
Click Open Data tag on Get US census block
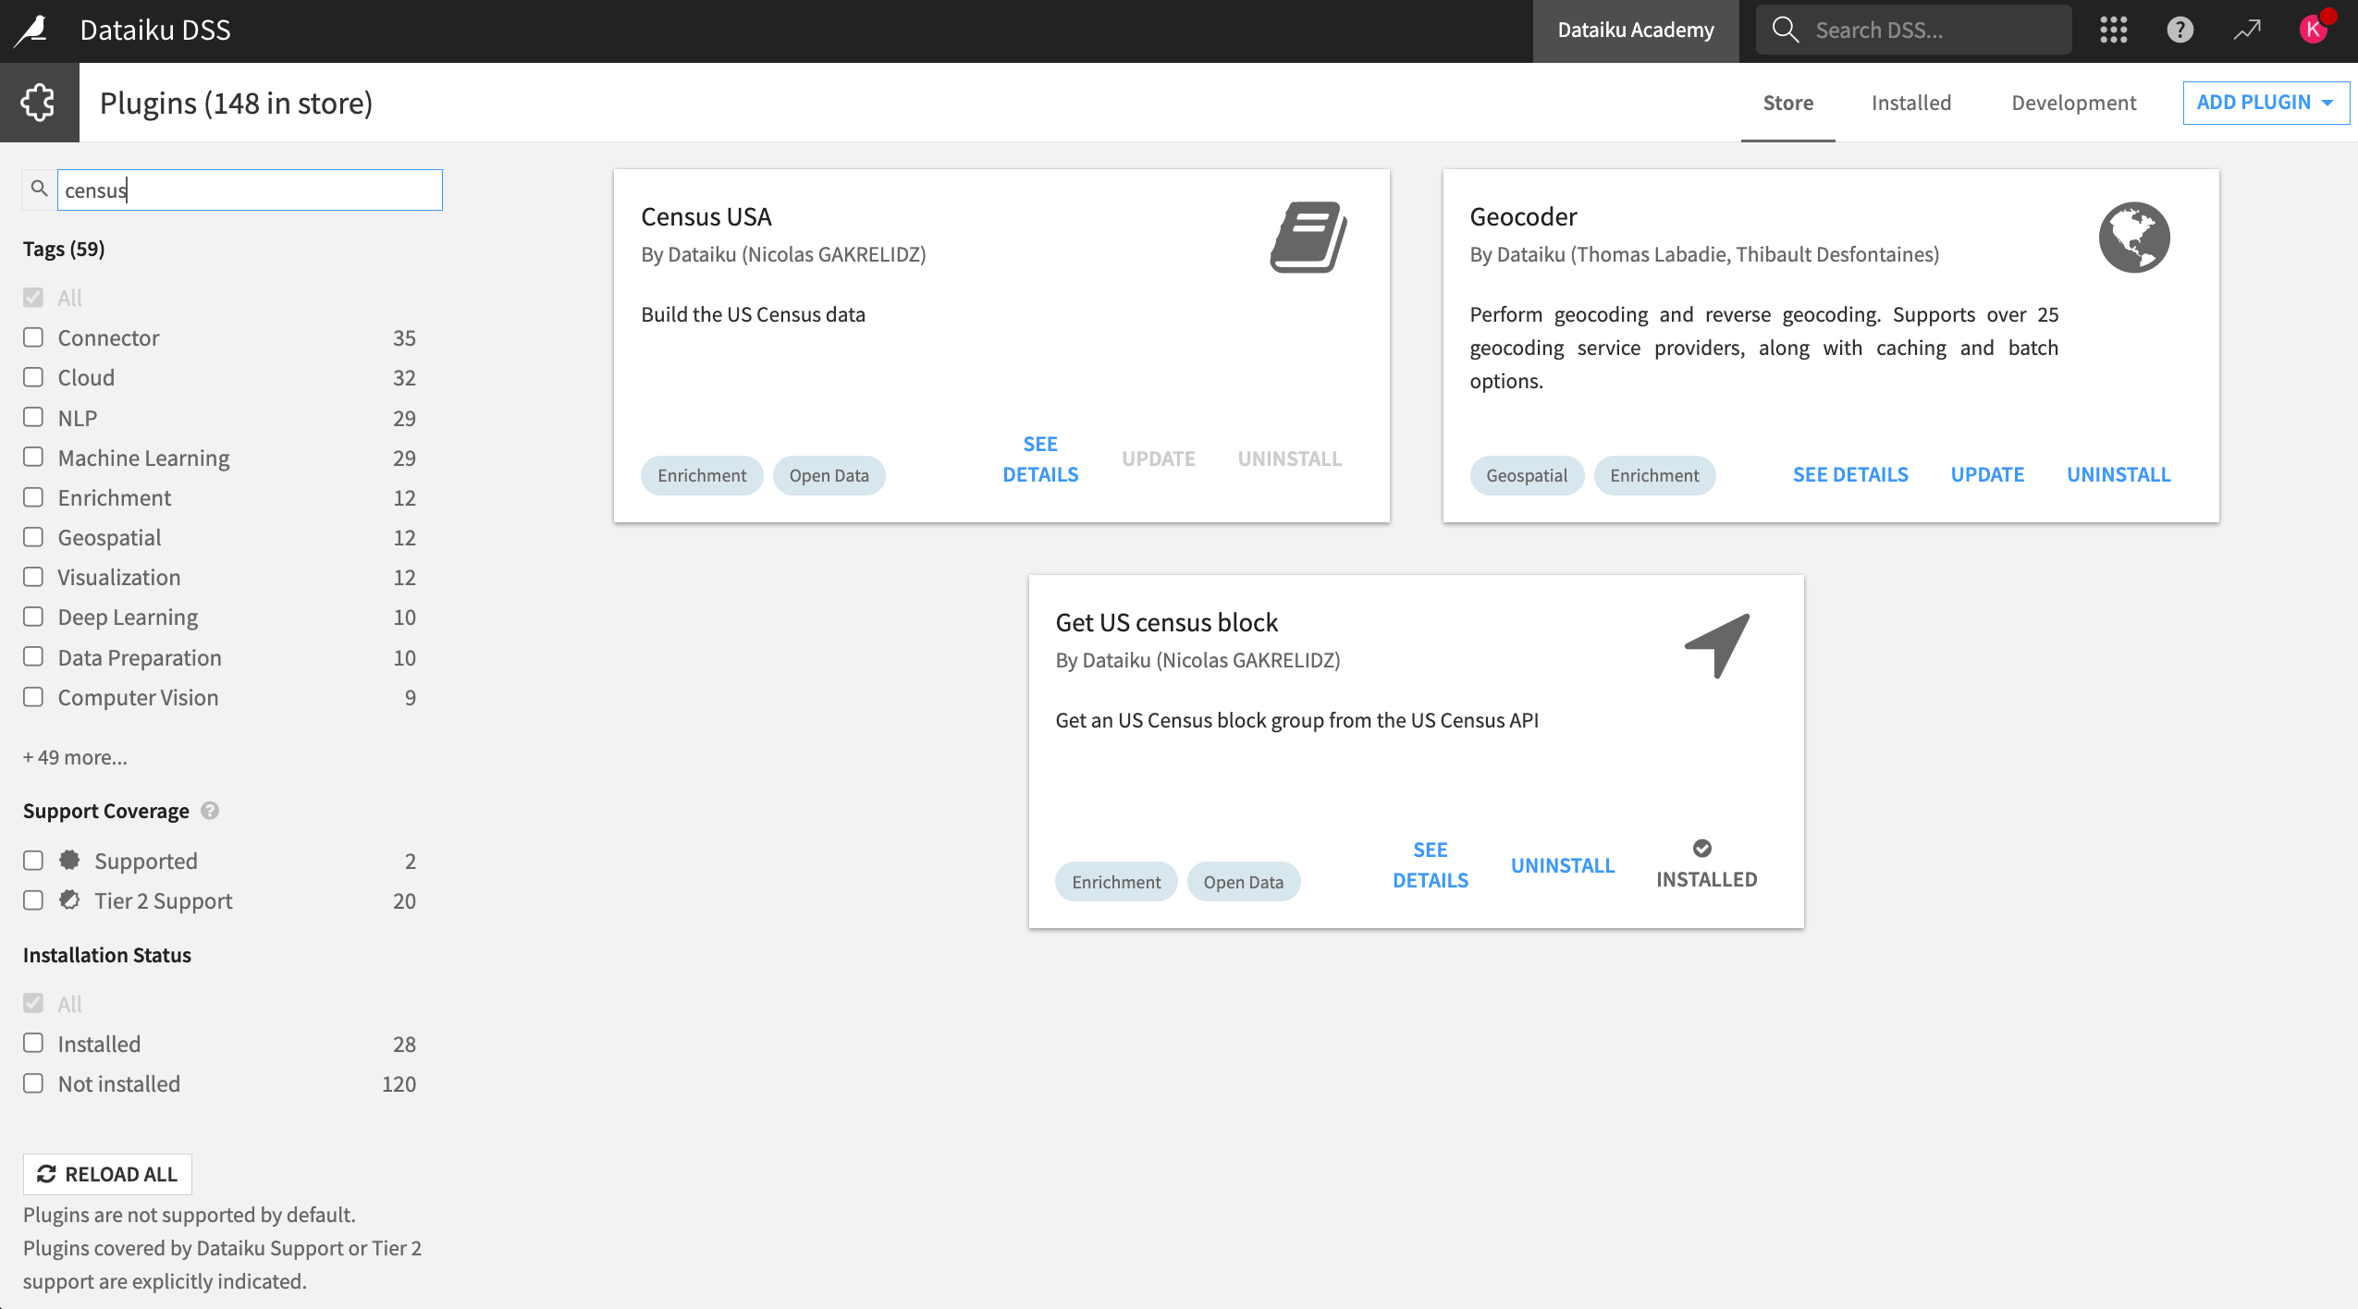click(x=1243, y=882)
